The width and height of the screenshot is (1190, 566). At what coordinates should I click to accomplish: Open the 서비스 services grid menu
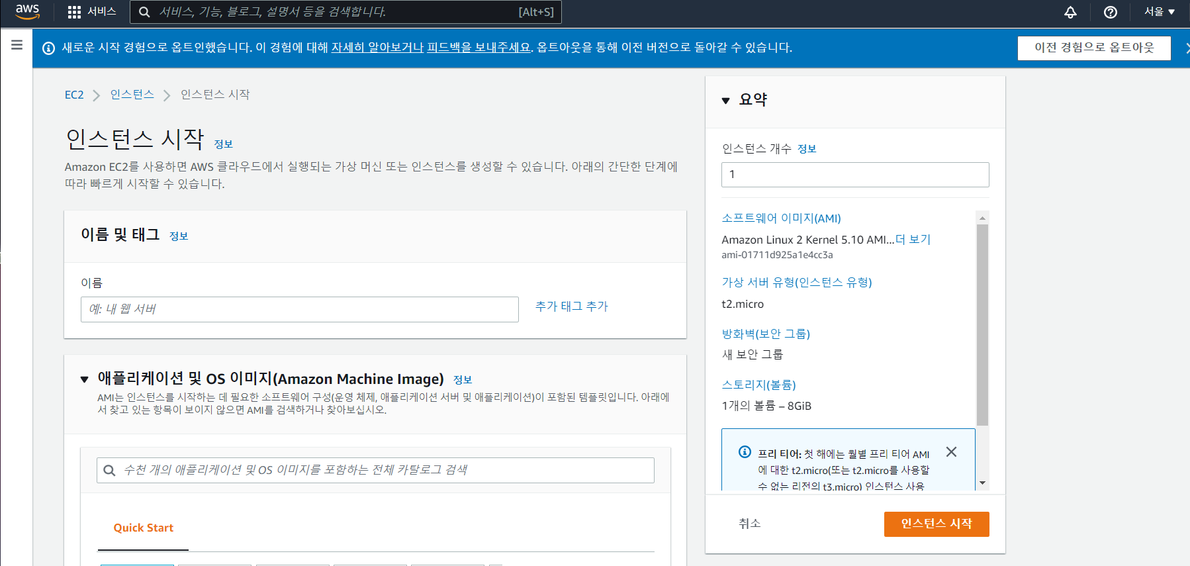coord(92,12)
